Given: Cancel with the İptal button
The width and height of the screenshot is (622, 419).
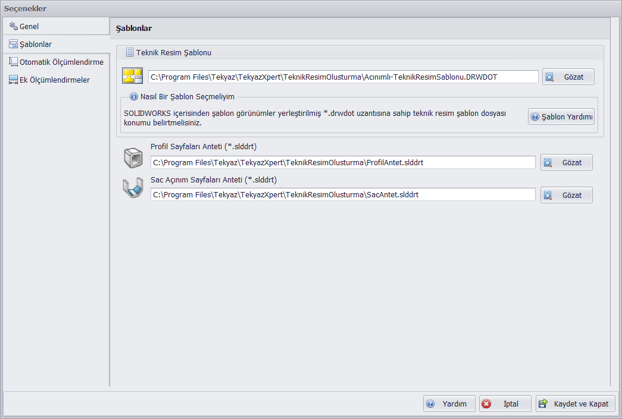Looking at the screenshot, I should click(x=505, y=404).
